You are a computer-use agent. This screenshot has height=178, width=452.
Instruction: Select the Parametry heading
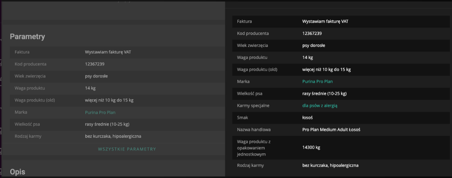coord(27,37)
